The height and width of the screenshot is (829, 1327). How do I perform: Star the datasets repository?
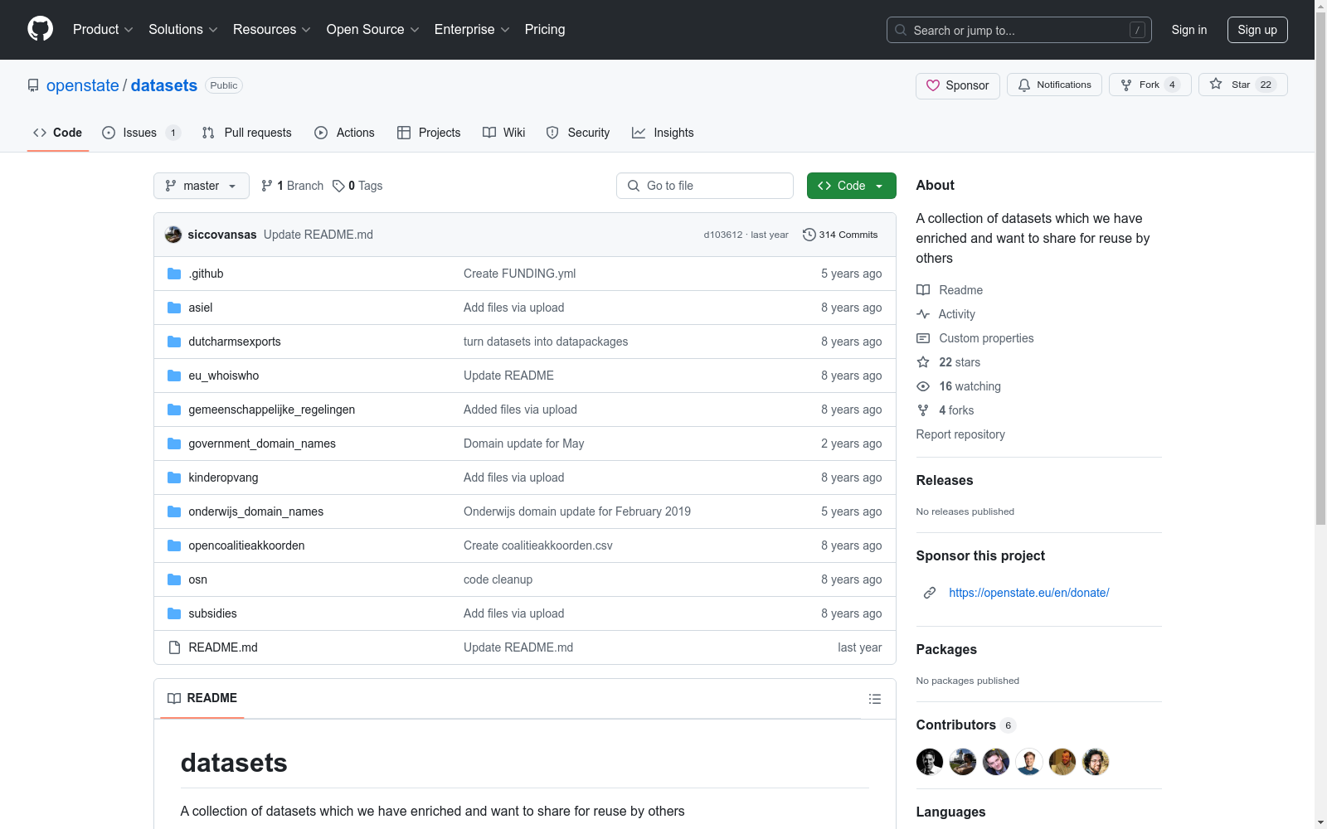click(1242, 85)
